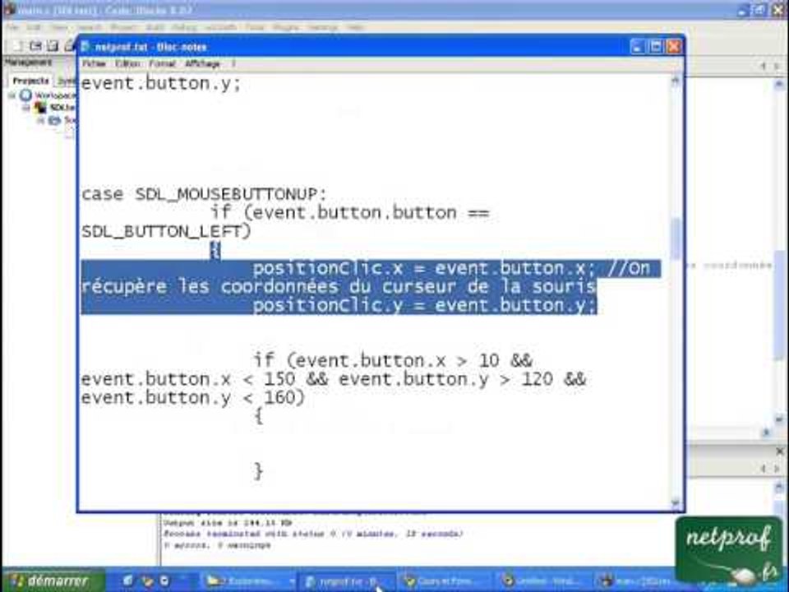This screenshot has width=789, height=592.
Task: Click the SDL project icon in tree
Action: pyautogui.click(x=40, y=108)
